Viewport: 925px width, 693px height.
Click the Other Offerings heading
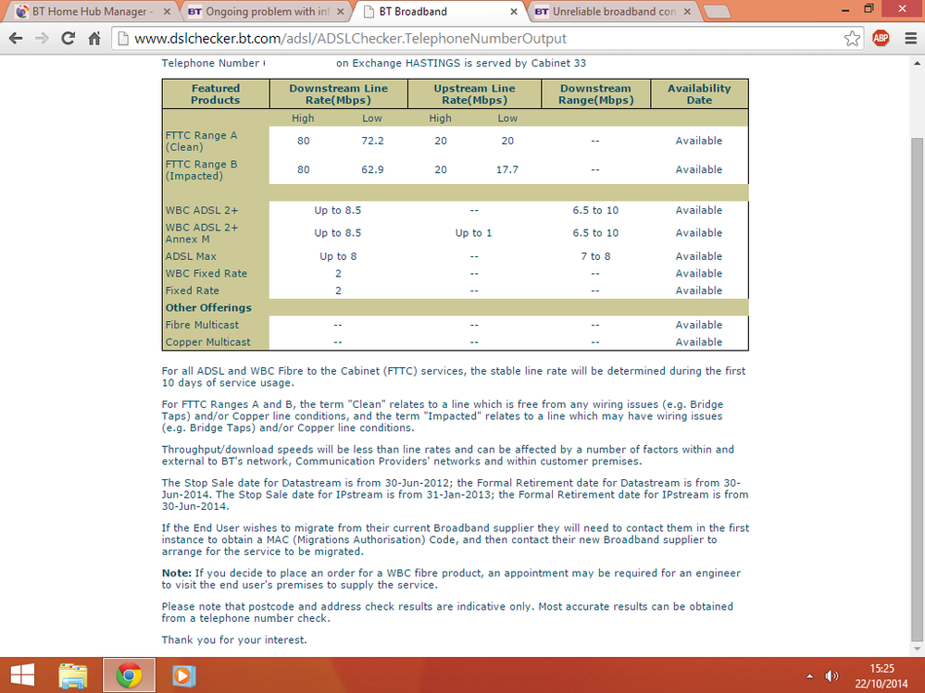[208, 307]
